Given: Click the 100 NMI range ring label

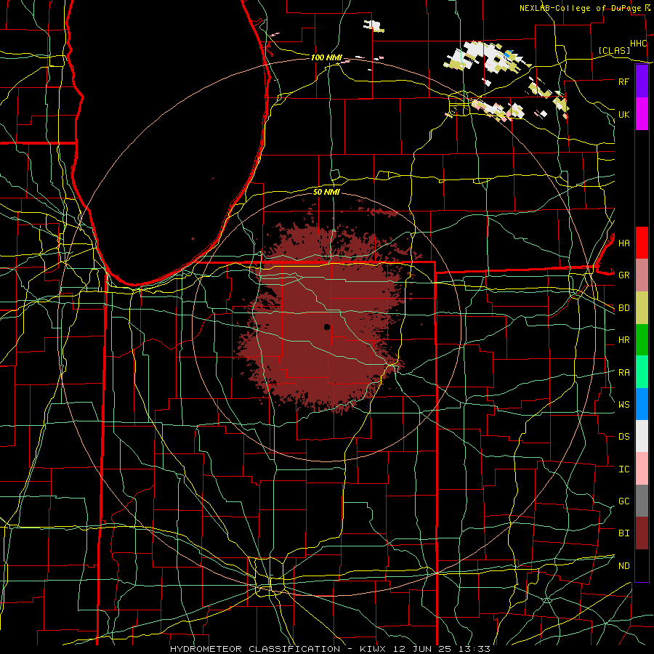Looking at the screenshot, I should (x=326, y=57).
